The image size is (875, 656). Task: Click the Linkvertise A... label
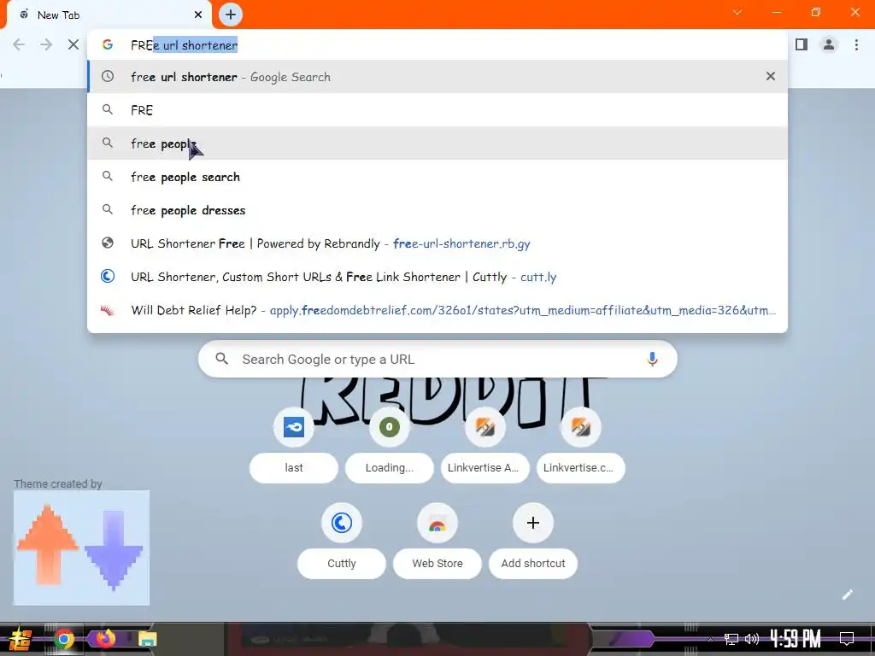click(485, 467)
